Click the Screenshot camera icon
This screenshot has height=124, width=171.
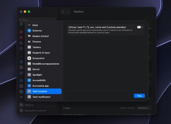(29, 58)
